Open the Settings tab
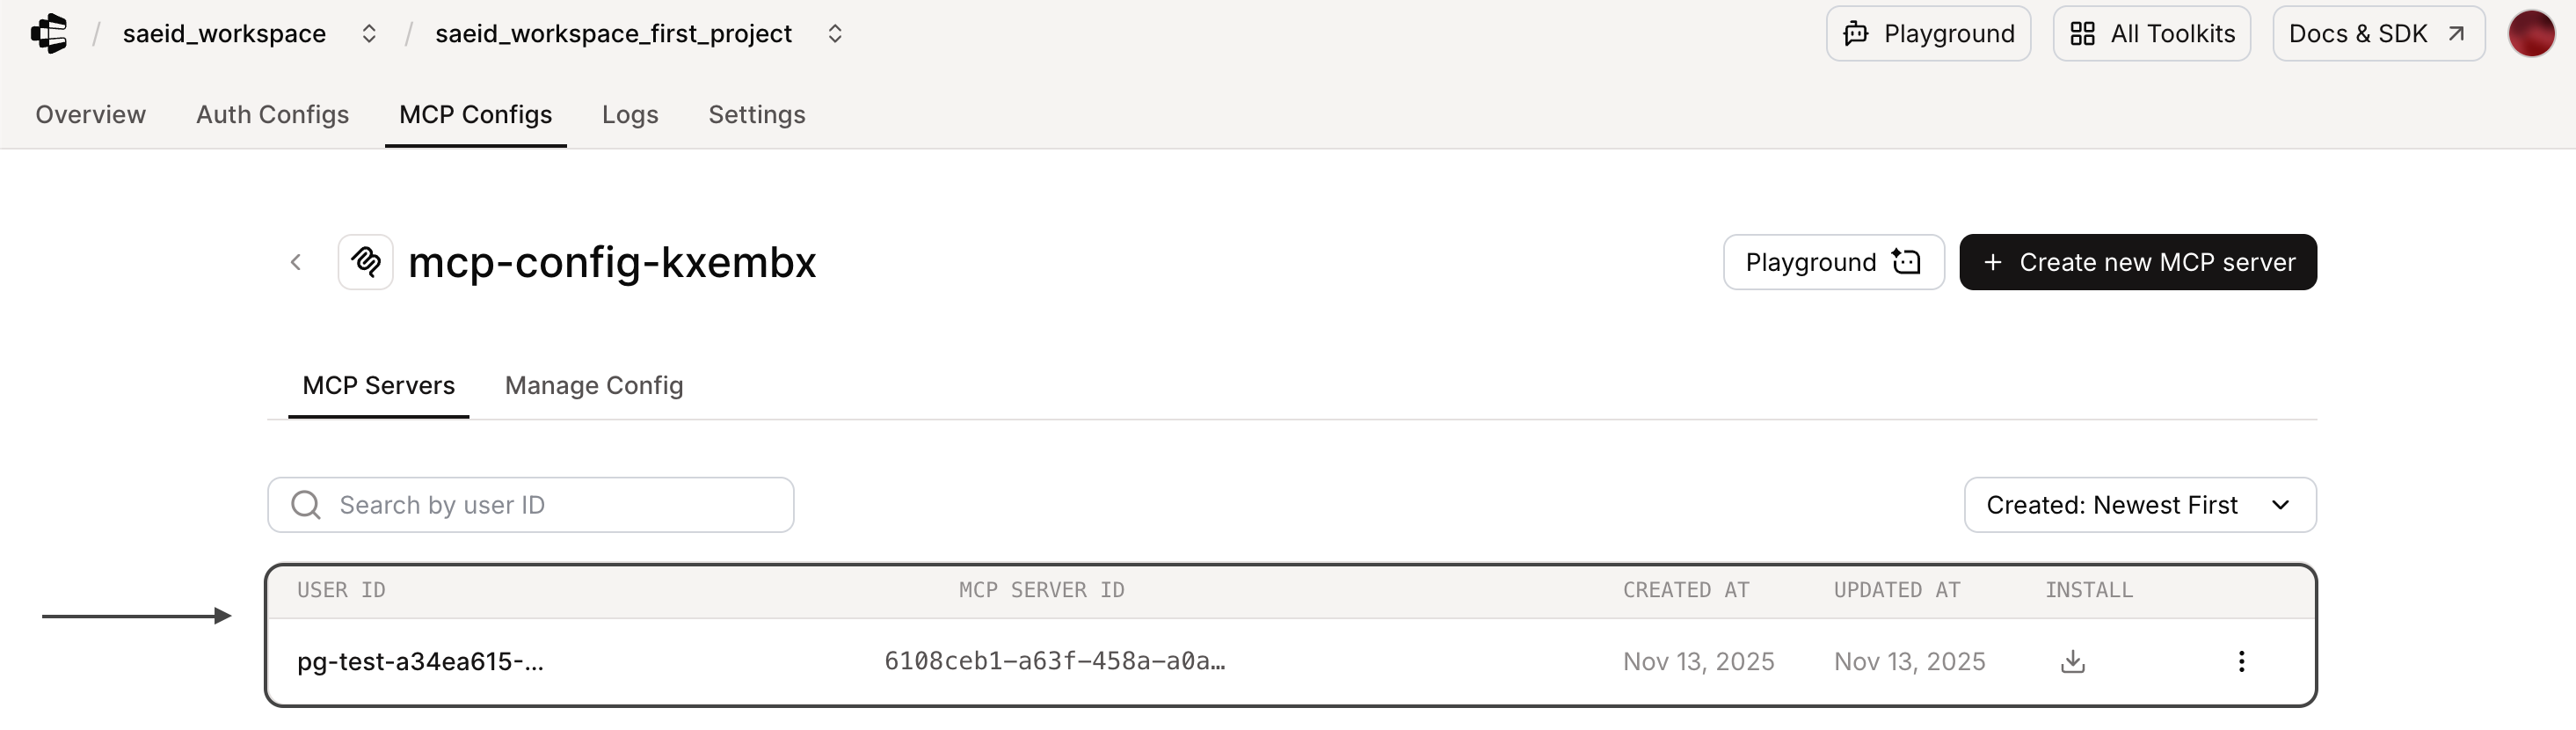The image size is (2576, 730). [756, 114]
